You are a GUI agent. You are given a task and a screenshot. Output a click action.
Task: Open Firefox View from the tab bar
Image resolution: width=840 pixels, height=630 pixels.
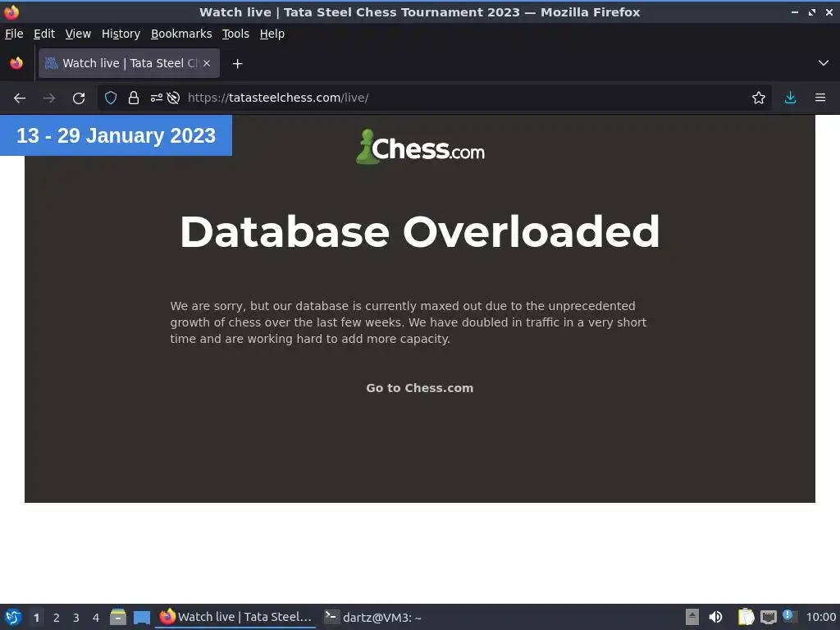tap(16, 63)
